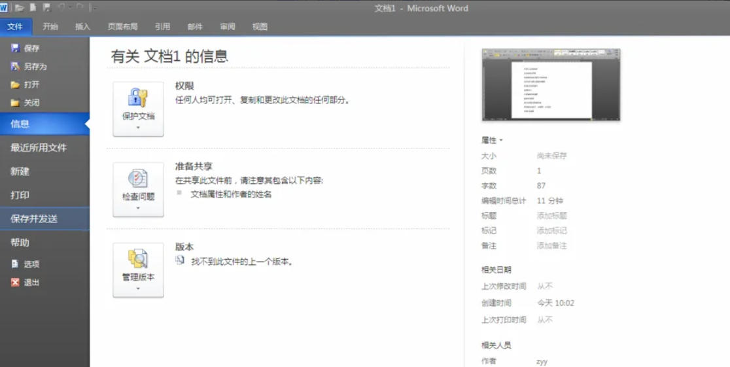Click the 有关 文档1 的信息 title
This screenshot has height=367, width=730.
coord(169,56)
